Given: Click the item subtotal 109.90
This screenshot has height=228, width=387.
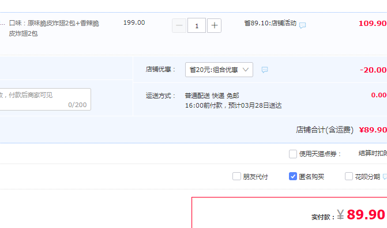Looking at the screenshot, I should click(x=373, y=24).
